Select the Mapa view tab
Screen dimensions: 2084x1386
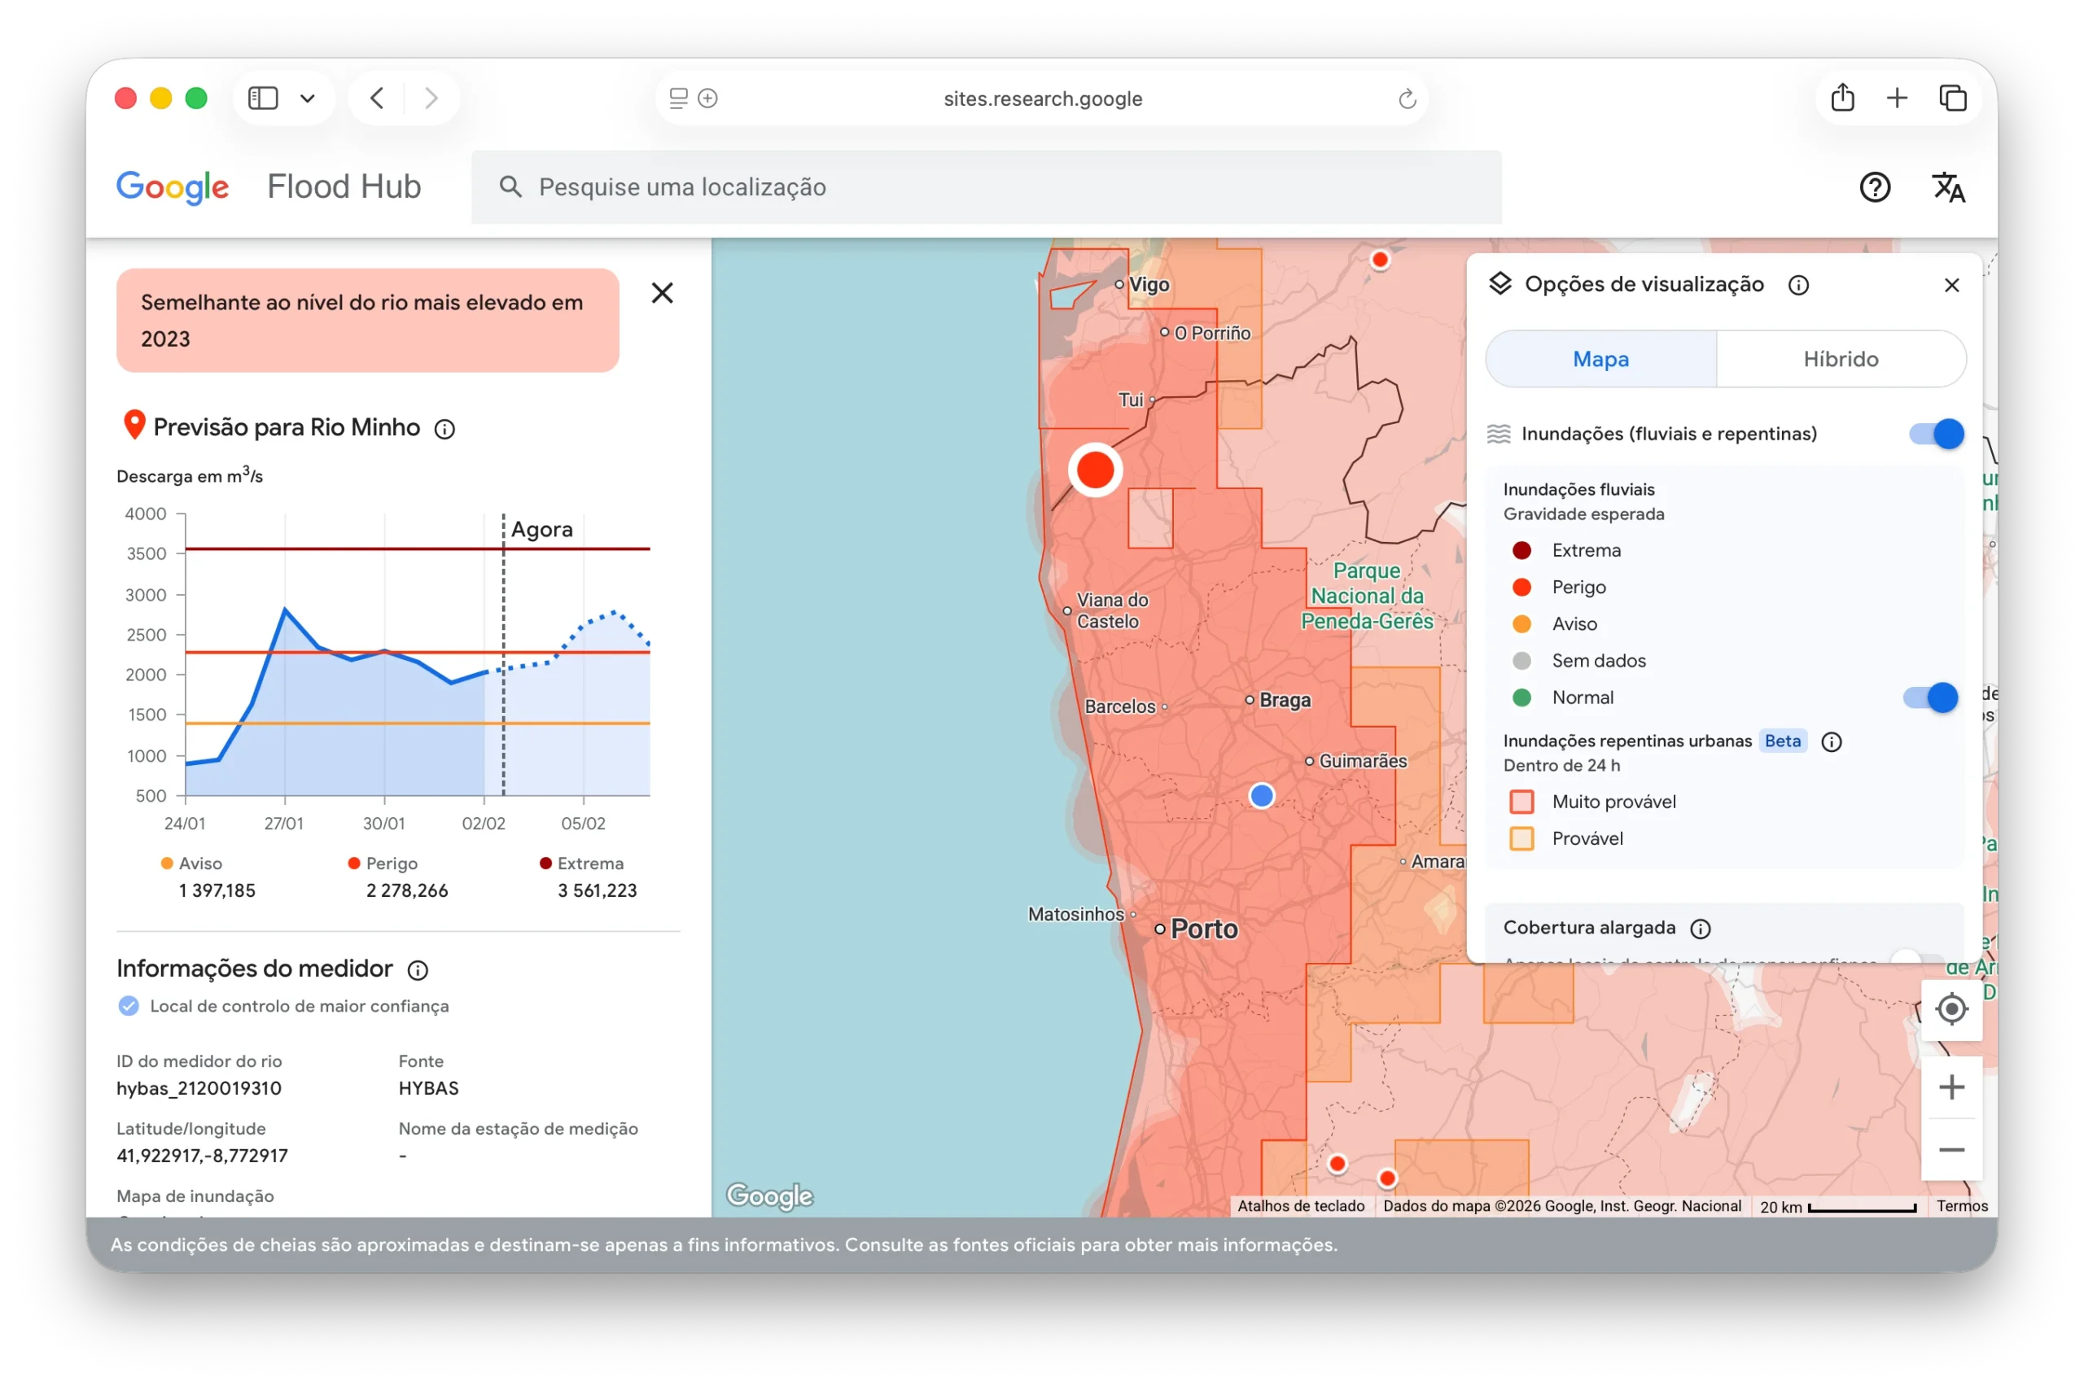(x=1600, y=359)
